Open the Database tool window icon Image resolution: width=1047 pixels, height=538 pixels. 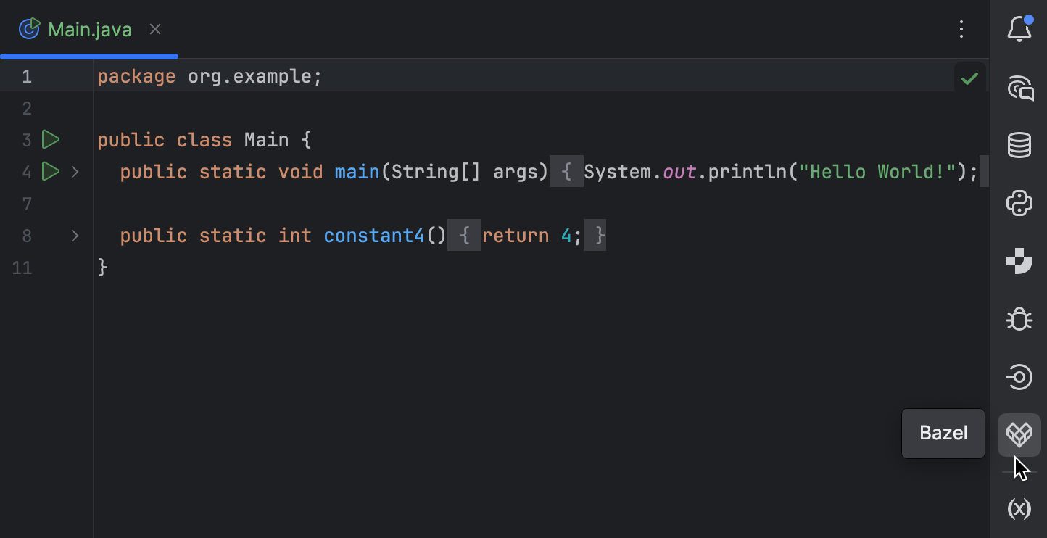click(1019, 145)
